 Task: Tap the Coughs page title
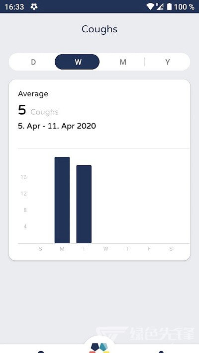[x=99, y=29]
